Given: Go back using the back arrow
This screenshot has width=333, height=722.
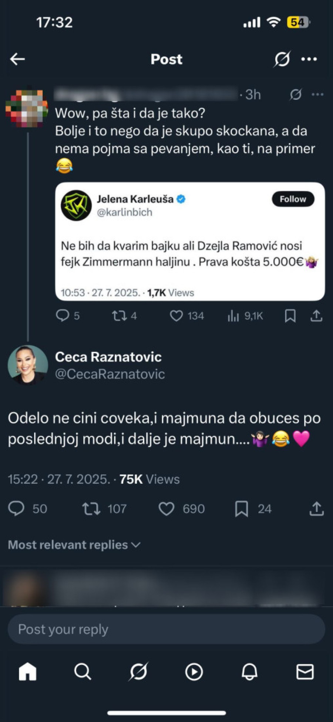Looking at the screenshot, I should tap(17, 59).
